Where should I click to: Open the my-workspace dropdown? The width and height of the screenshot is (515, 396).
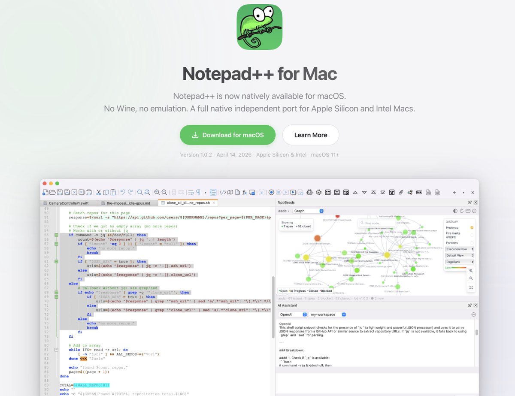pos(328,314)
